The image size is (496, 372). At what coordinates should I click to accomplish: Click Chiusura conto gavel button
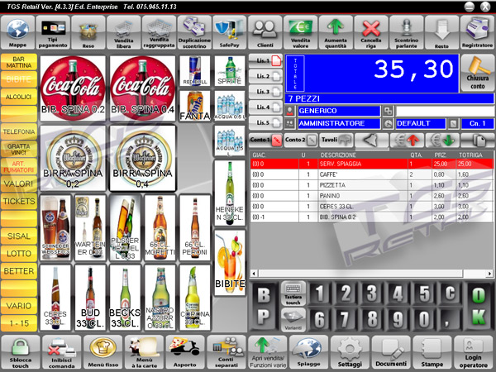477,73
